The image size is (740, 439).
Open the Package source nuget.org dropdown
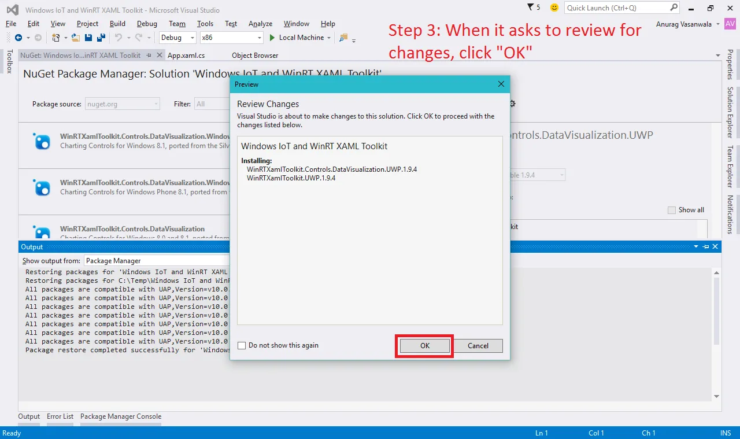pos(122,104)
